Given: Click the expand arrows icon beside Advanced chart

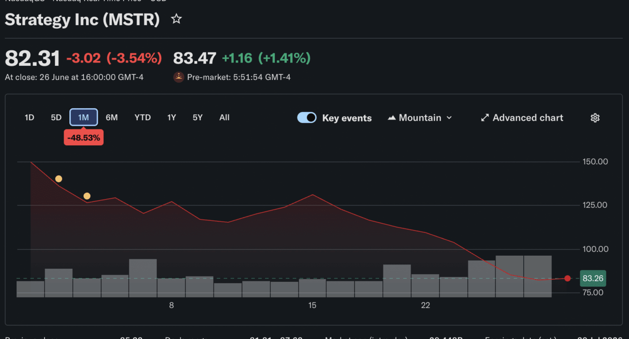Looking at the screenshot, I should click(484, 118).
